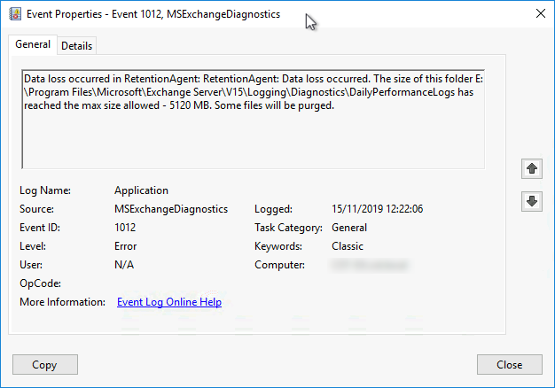This screenshot has height=388, width=555.
Task: Click the 'User:' label
Action: click(31, 265)
